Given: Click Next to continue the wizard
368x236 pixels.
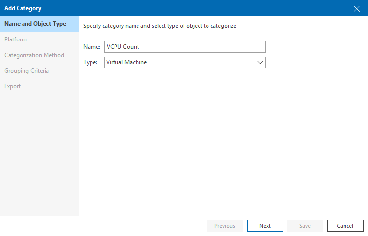Looking at the screenshot, I should pos(265,226).
